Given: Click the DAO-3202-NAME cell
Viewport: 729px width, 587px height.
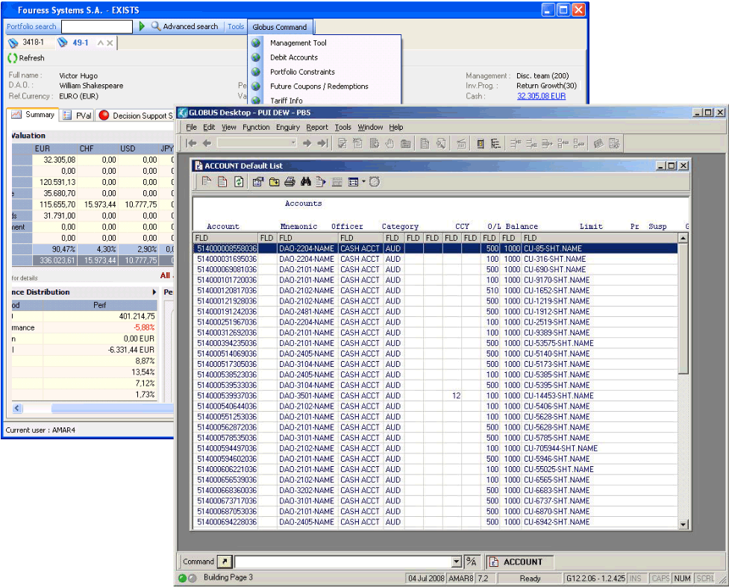Looking at the screenshot, I should pyautogui.click(x=307, y=490).
